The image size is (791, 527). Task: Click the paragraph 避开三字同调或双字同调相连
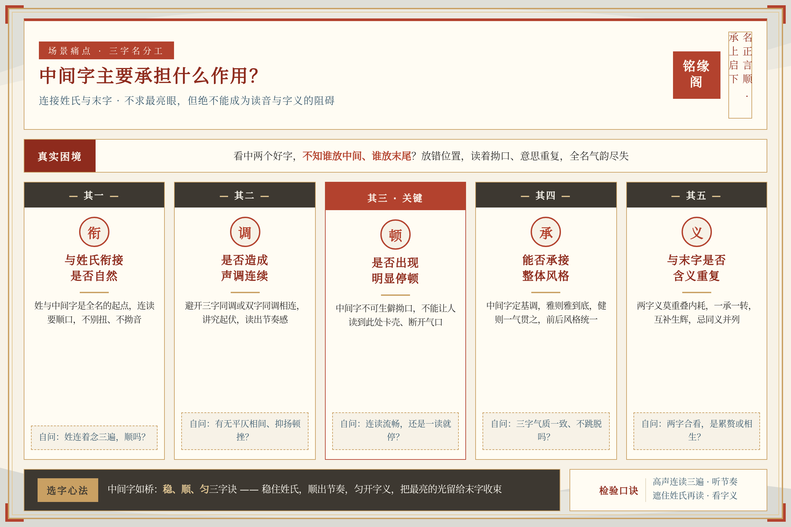coord(245,312)
